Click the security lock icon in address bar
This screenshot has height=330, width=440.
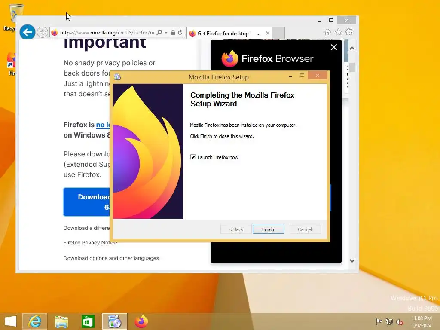pos(173,32)
